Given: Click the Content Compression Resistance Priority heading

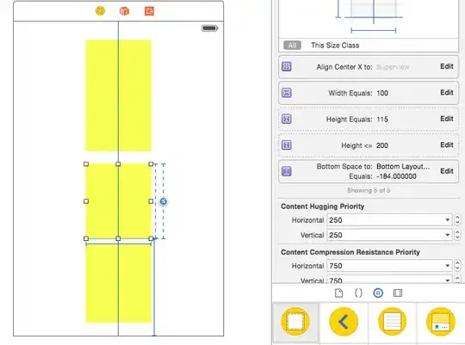Looking at the screenshot, I should click(350, 252).
